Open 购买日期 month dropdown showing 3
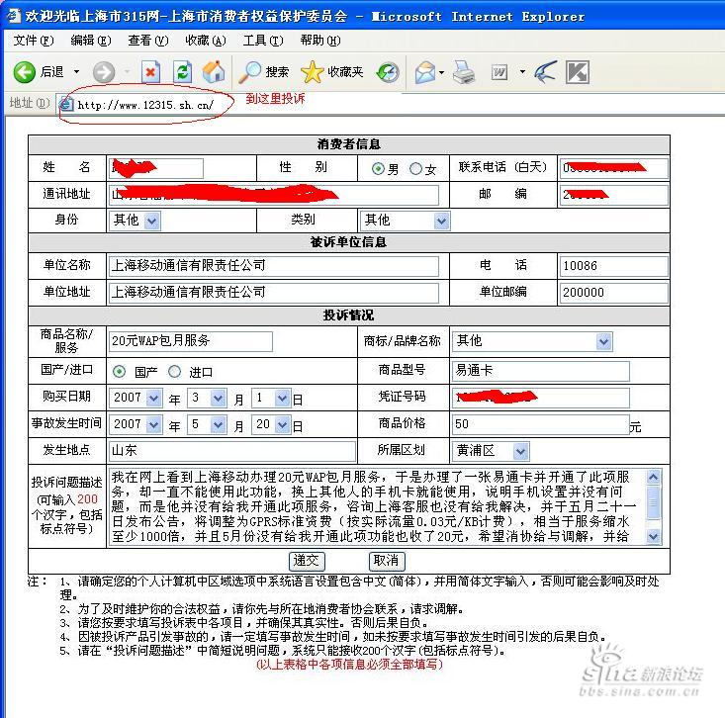The height and width of the screenshot is (718, 725). (x=207, y=399)
